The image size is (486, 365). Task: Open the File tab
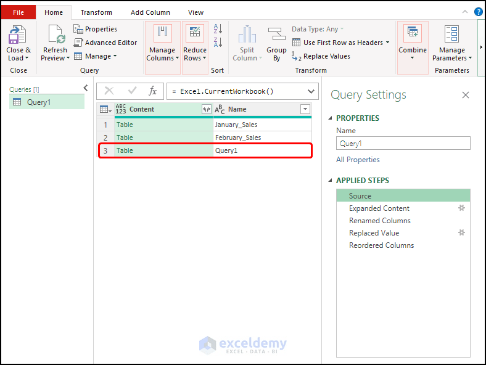tap(19, 12)
